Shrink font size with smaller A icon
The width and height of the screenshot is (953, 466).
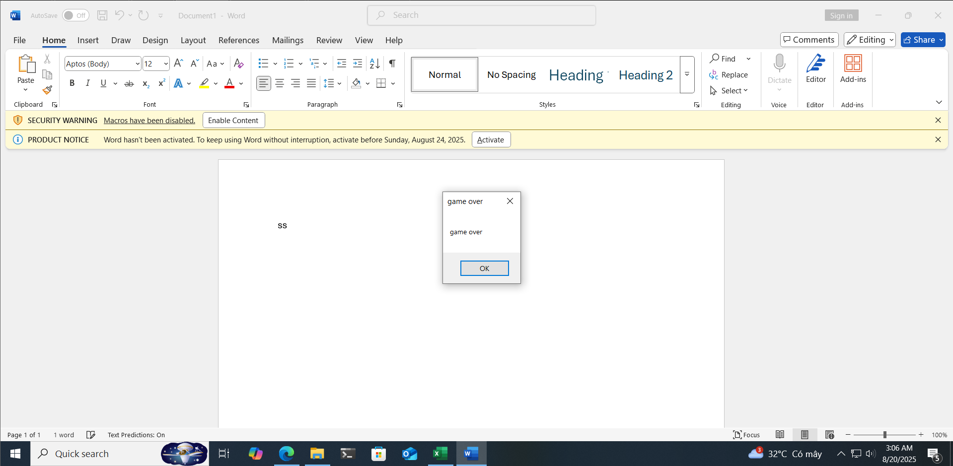tap(195, 63)
